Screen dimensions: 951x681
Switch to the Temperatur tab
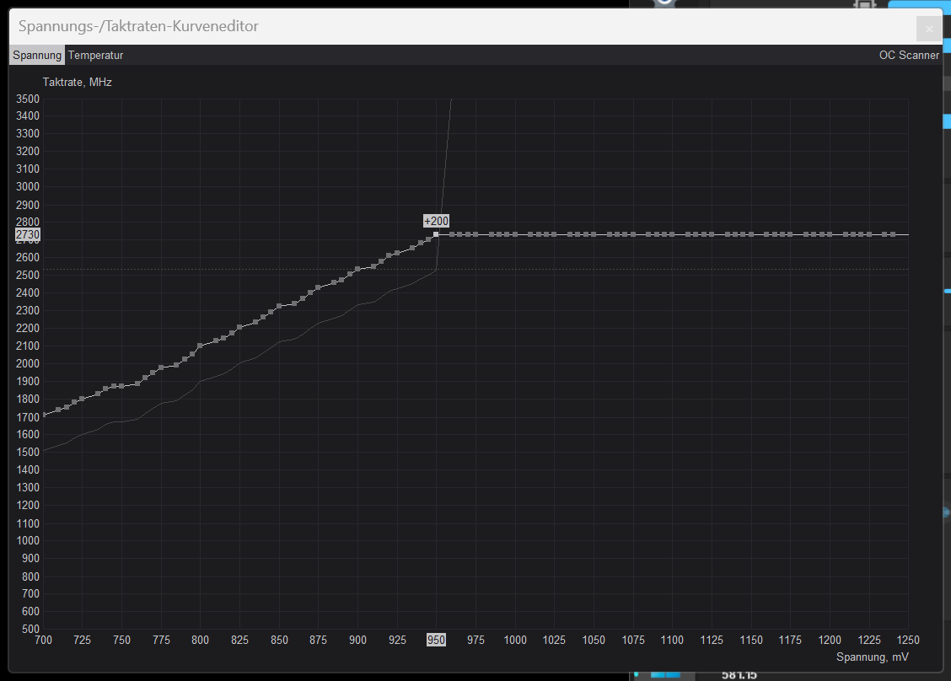[95, 55]
